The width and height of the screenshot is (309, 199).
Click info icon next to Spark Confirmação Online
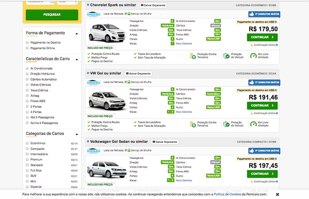pyautogui.click(x=277, y=45)
